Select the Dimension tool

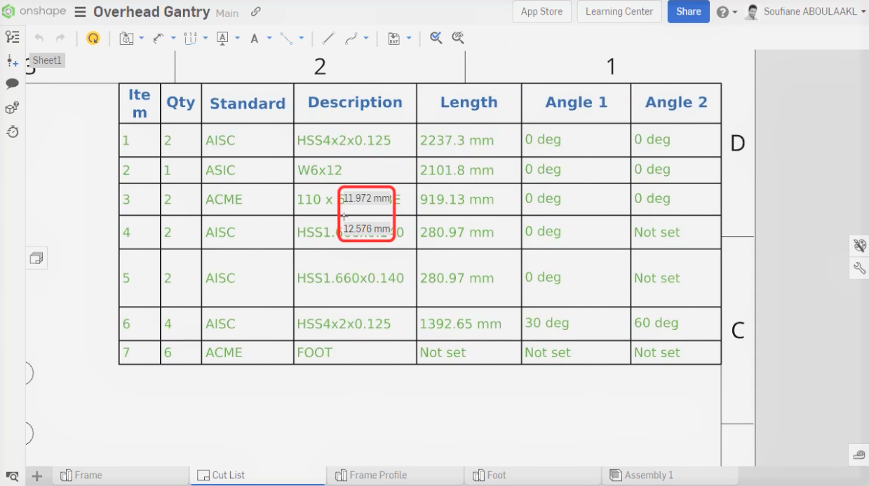(159, 39)
